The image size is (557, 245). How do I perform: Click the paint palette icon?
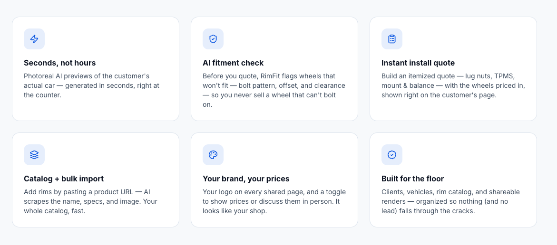[x=213, y=155]
